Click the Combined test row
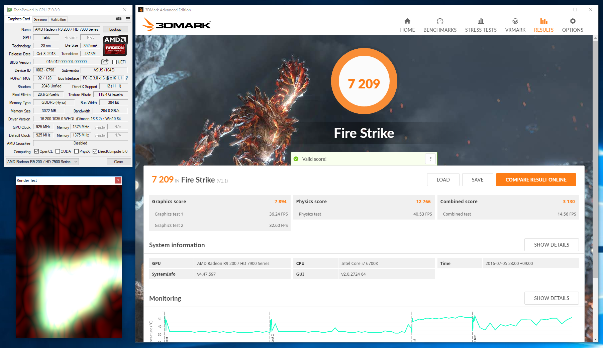 coord(508,214)
